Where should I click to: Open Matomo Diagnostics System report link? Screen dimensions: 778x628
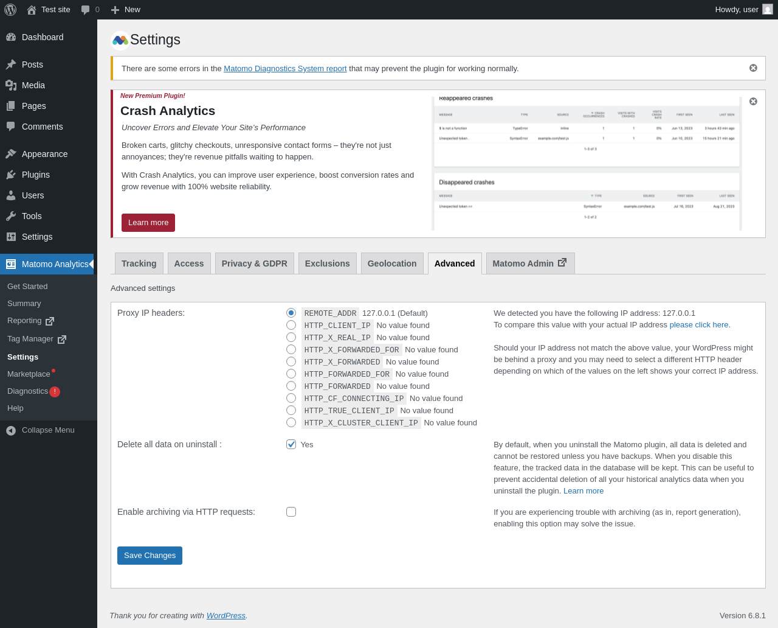pos(285,69)
